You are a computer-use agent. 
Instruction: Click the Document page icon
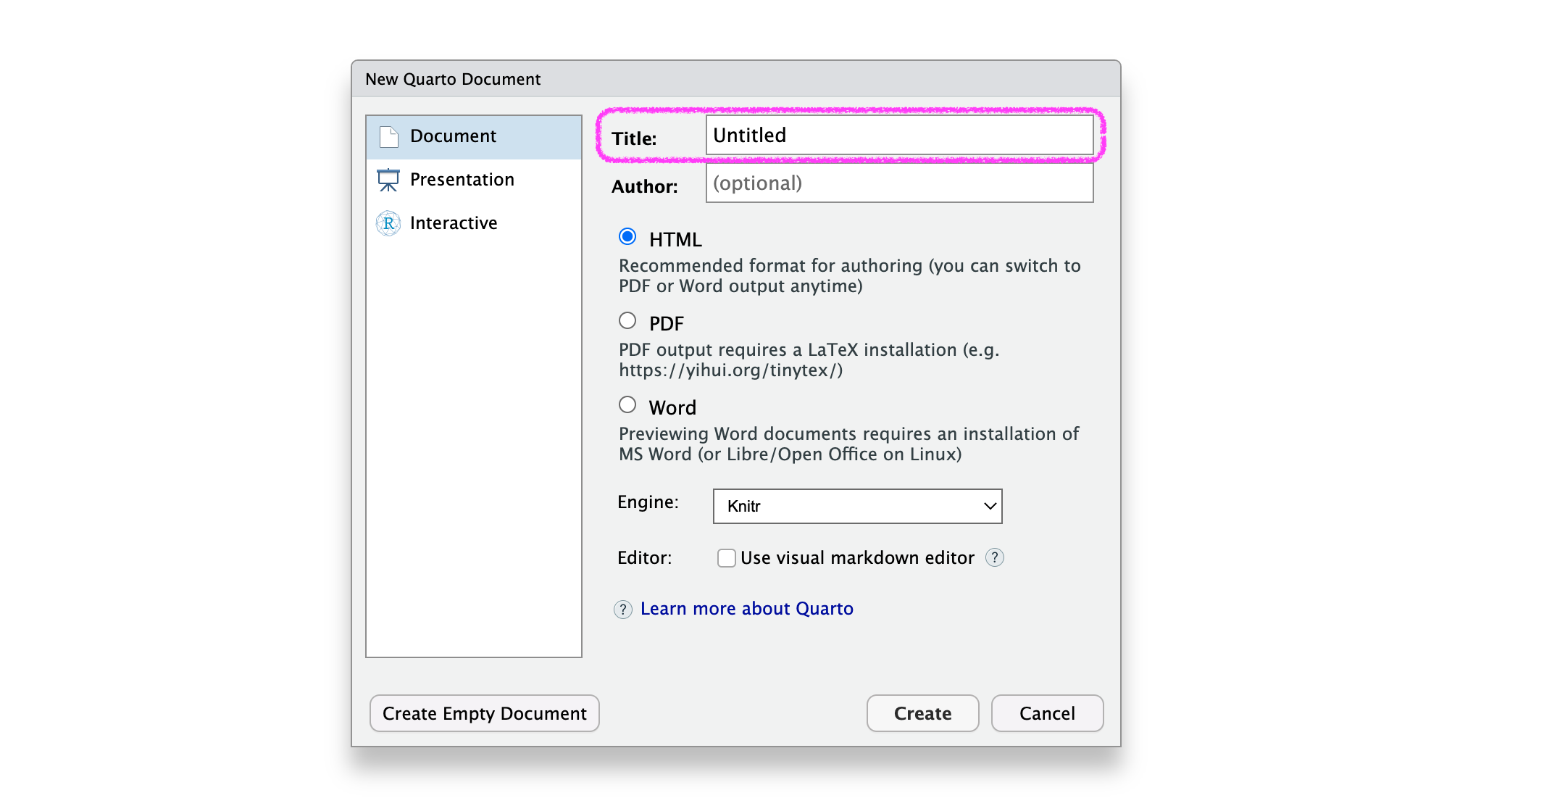pos(389,136)
